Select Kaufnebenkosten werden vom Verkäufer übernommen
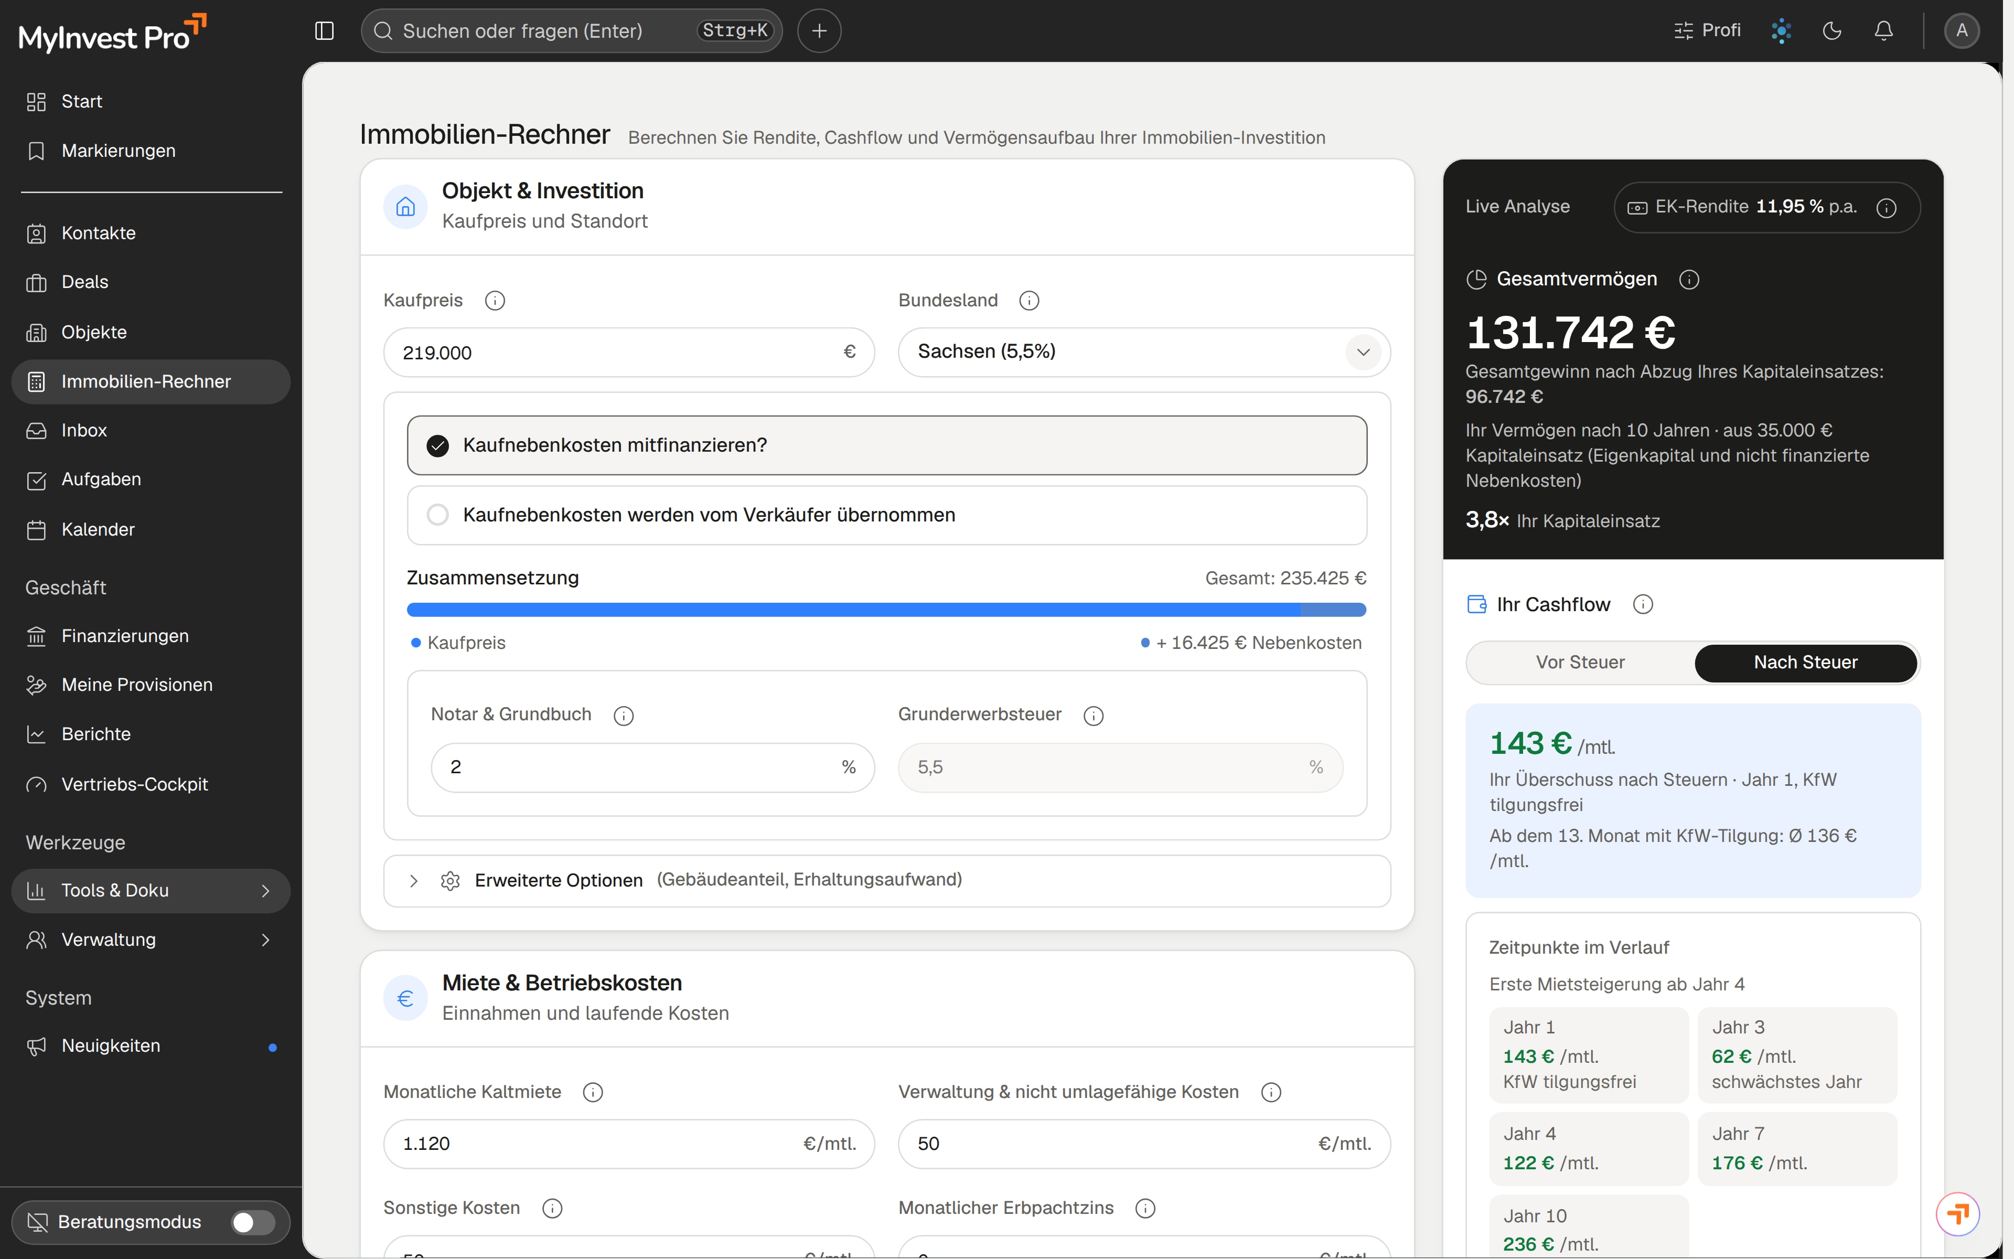 click(x=886, y=516)
